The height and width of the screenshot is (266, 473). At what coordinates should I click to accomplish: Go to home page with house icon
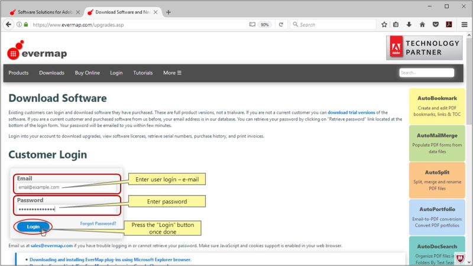coord(422,24)
